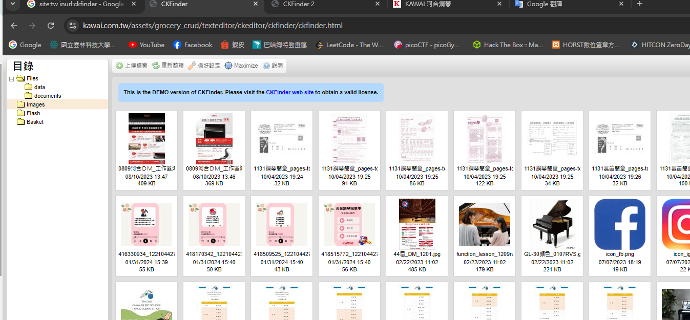Open the HORST數位簽章 bookmark
Viewport: 690px width, 320px height.
pyautogui.click(x=586, y=45)
